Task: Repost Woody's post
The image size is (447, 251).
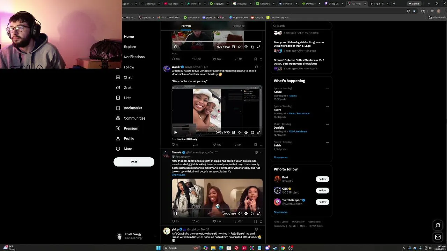Action: pos(195,145)
